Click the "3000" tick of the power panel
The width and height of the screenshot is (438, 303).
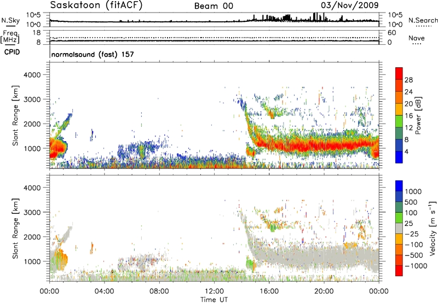tap(32, 100)
